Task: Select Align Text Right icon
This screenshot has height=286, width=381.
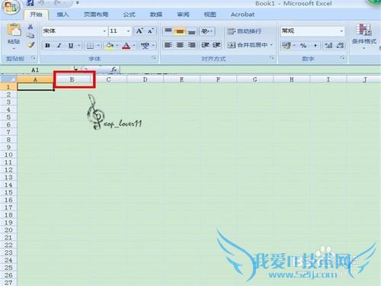Action: (x=192, y=45)
